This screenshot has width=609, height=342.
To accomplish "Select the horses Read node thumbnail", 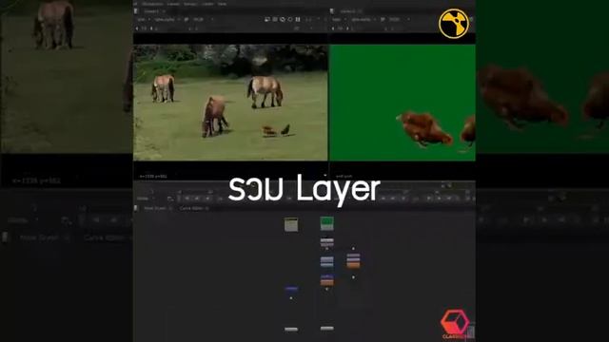I will 291,224.
